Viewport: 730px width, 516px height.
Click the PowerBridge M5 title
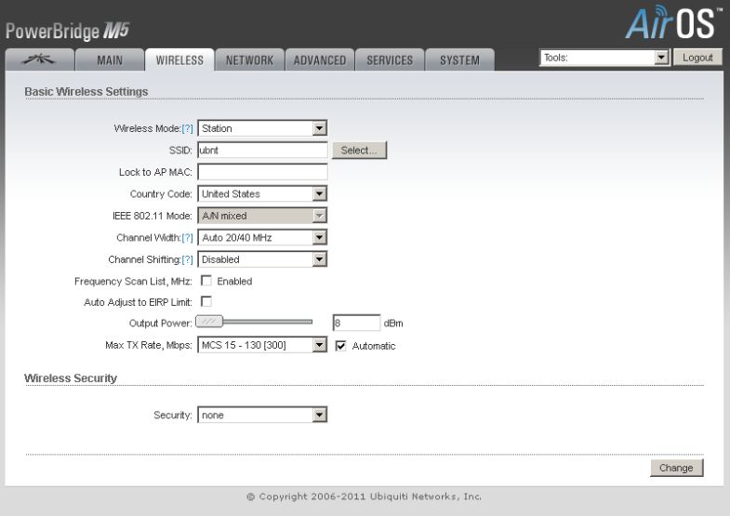[x=68, y=32]
